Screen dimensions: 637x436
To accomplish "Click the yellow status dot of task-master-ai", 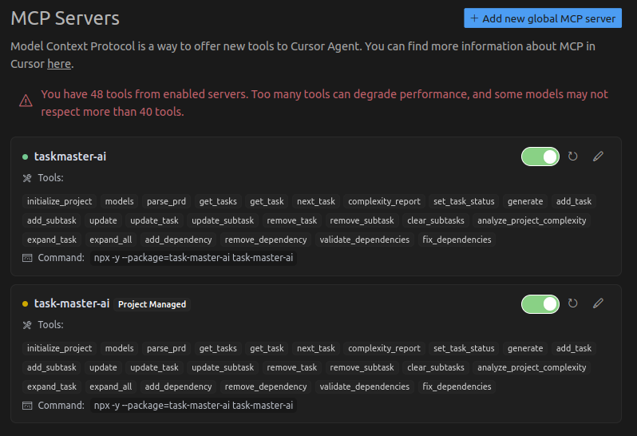I will tap(26, 304).
